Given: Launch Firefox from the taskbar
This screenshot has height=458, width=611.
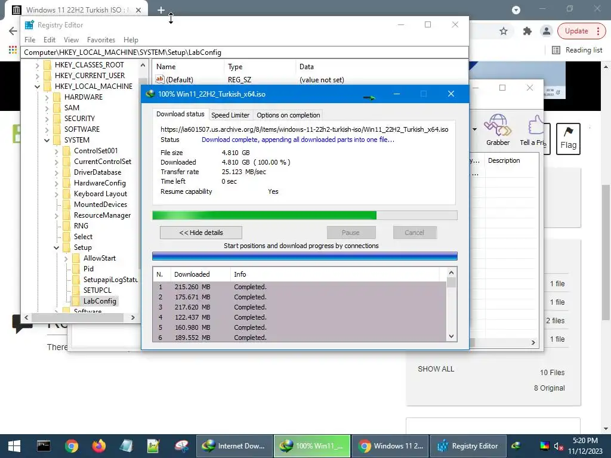Looking at the screenshot, I should [x=99, y=446].
